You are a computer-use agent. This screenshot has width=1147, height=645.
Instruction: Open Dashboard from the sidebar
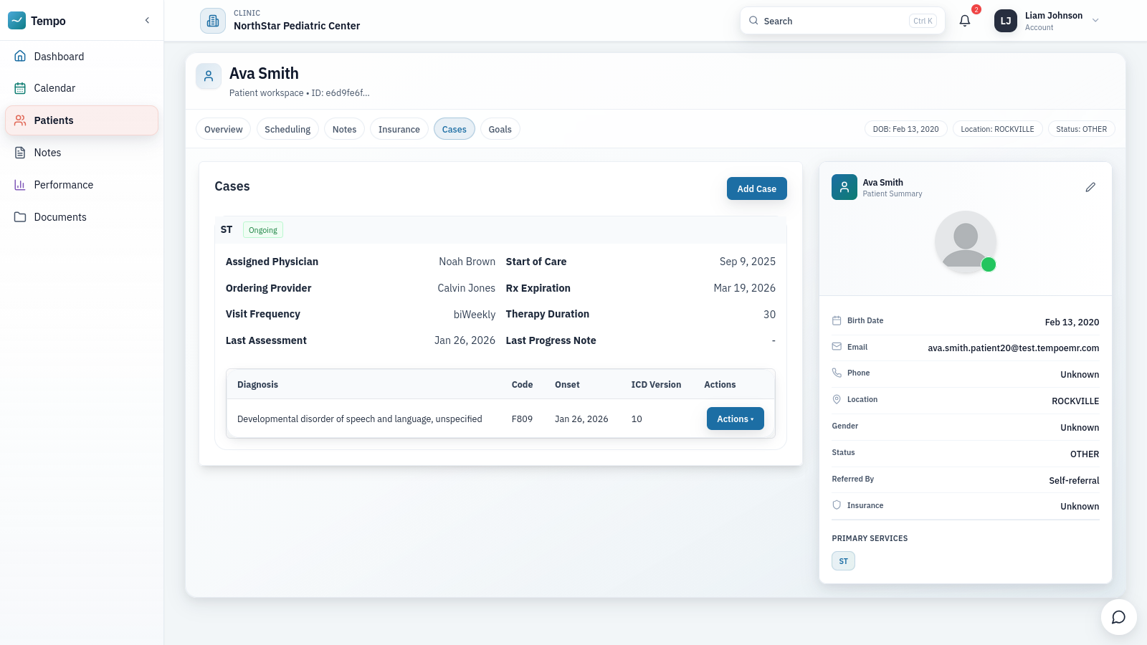tap(82, 57)
